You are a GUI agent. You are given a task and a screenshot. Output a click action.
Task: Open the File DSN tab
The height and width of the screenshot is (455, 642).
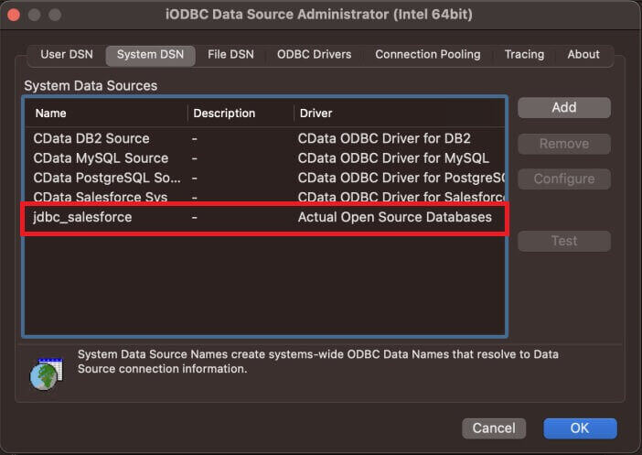[230, 55]
